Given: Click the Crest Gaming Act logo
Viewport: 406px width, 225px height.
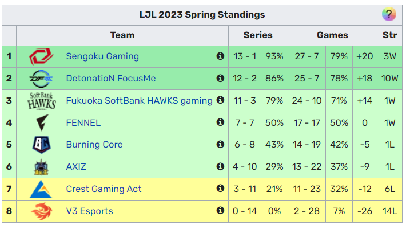Looking at the screenshot, I should point(41,189).
